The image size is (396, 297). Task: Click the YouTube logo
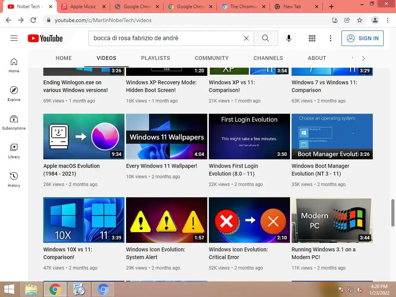click(x=45, y=38)
